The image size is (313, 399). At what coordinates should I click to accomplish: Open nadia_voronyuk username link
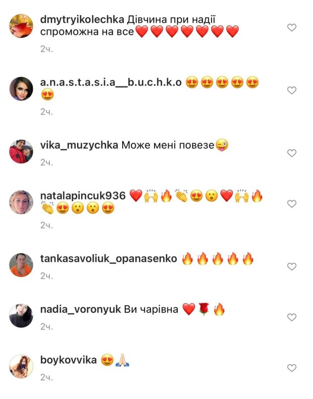pyautogui.click(x=81, y=309)
